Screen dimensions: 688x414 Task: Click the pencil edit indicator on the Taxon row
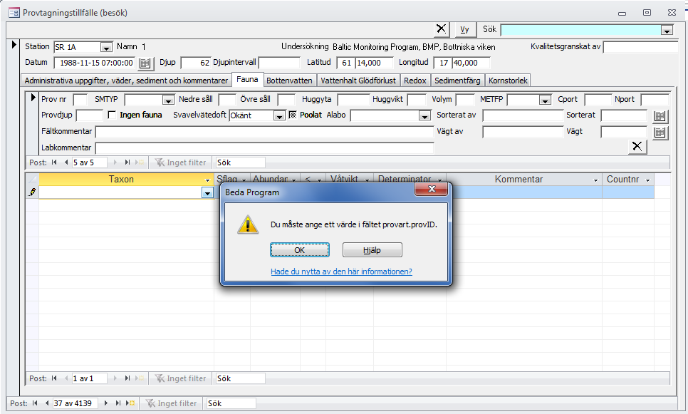click(x=32, y=192)
